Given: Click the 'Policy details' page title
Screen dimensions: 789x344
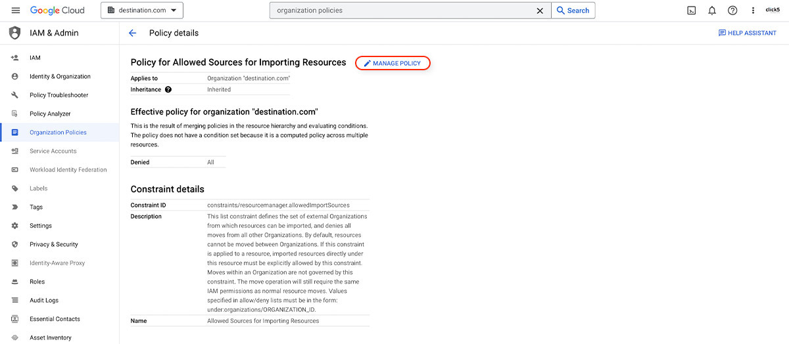Looking at the screenshot, I should pos(174,33).
